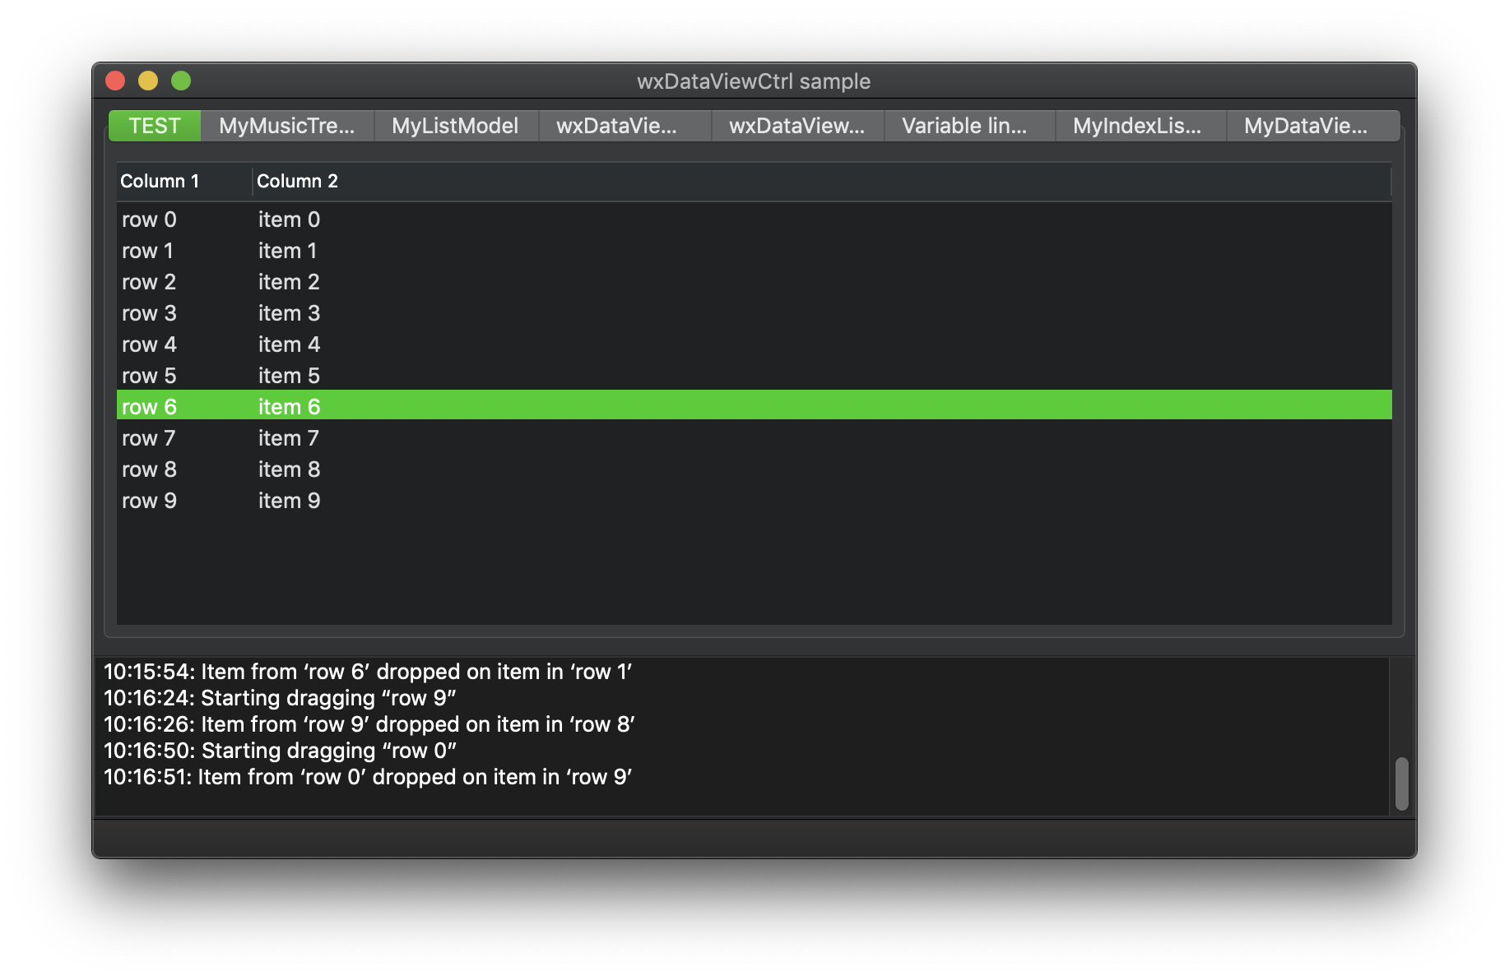Click the Column 1 header
1509x980 pixels.
tap(160, 181)
